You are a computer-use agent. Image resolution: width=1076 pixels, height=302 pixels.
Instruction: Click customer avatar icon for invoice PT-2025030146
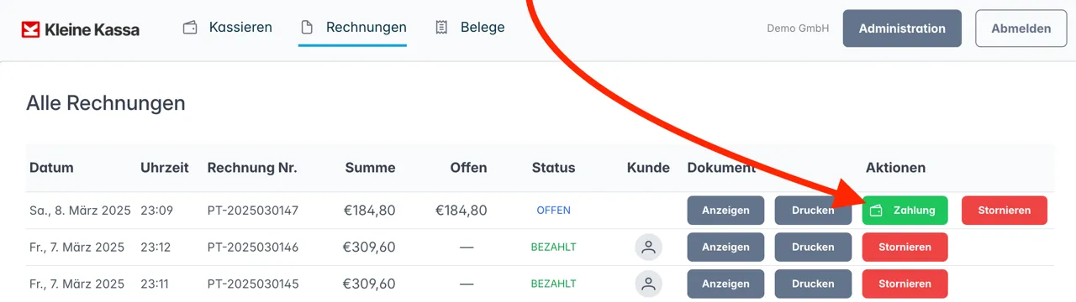point(648,247)
